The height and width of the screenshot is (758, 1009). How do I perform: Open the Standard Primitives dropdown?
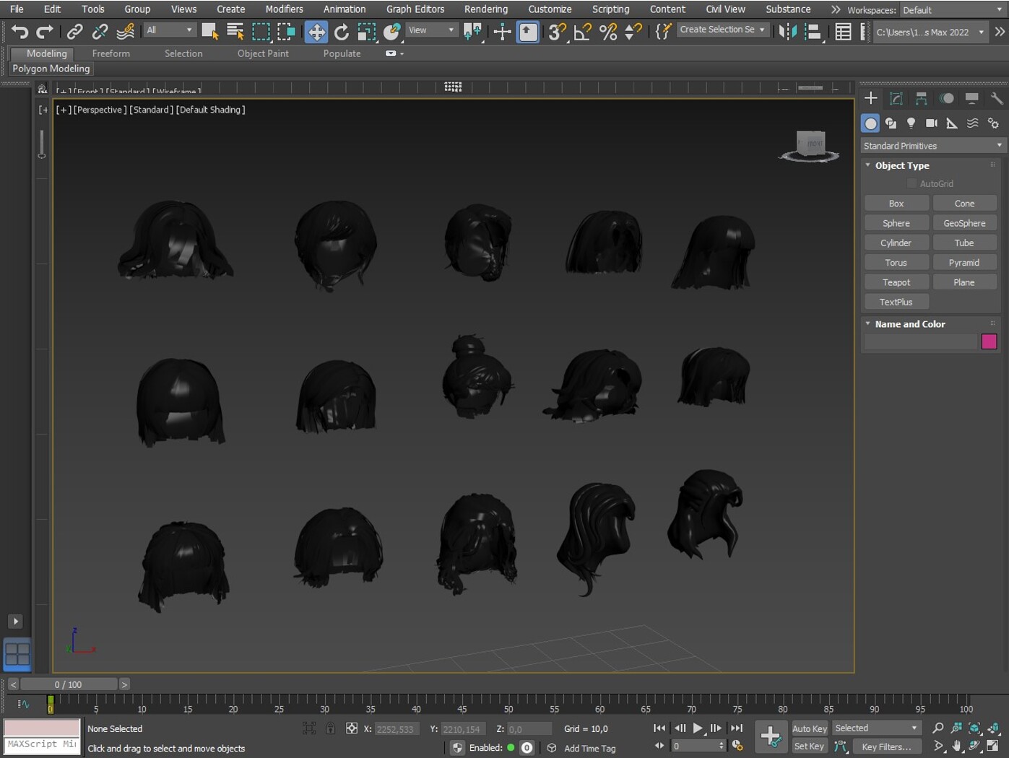pyautogui.click(x=932, y=146)
